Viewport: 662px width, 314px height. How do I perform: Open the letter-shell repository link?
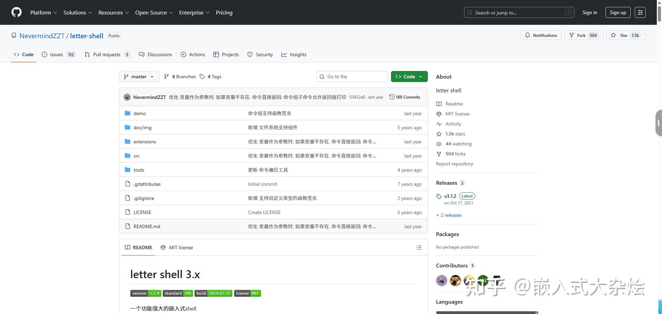[x=87, y=36]
